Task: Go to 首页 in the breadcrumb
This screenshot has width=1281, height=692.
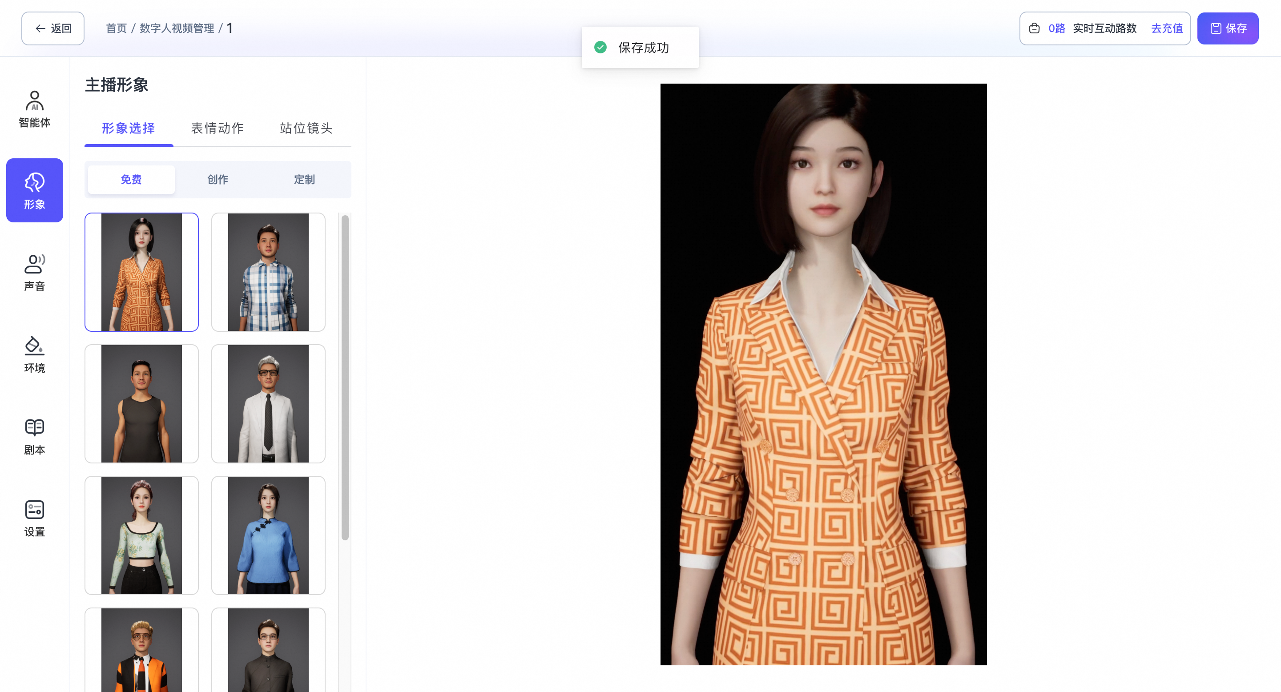Action: click(x=117, y=28)
